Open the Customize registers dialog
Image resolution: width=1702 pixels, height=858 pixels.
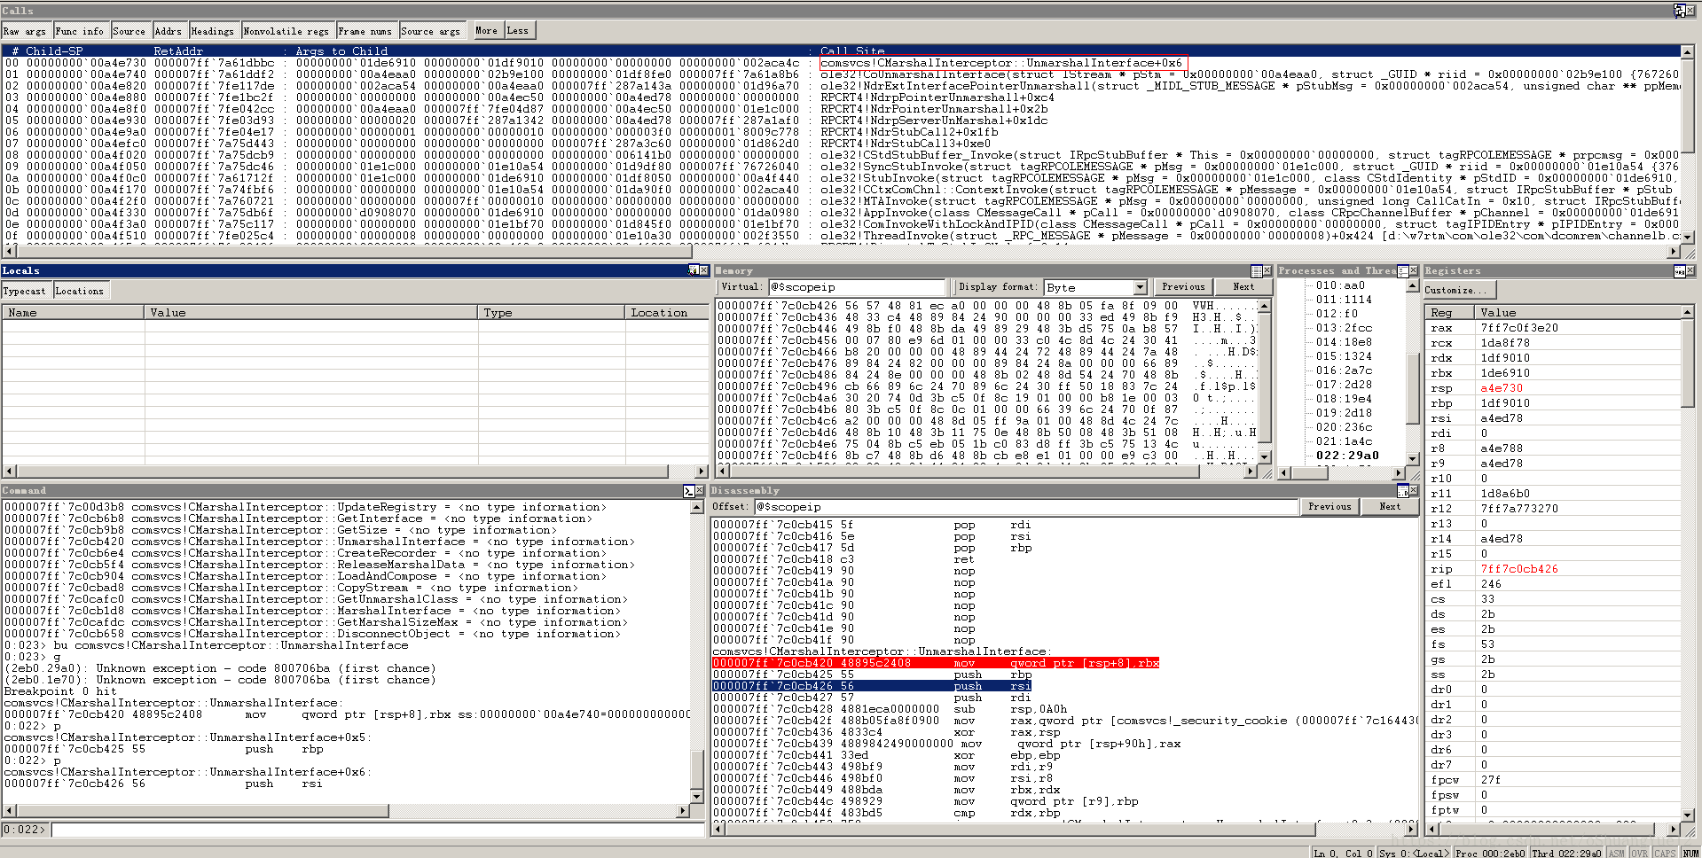(x=1459, y=290)
